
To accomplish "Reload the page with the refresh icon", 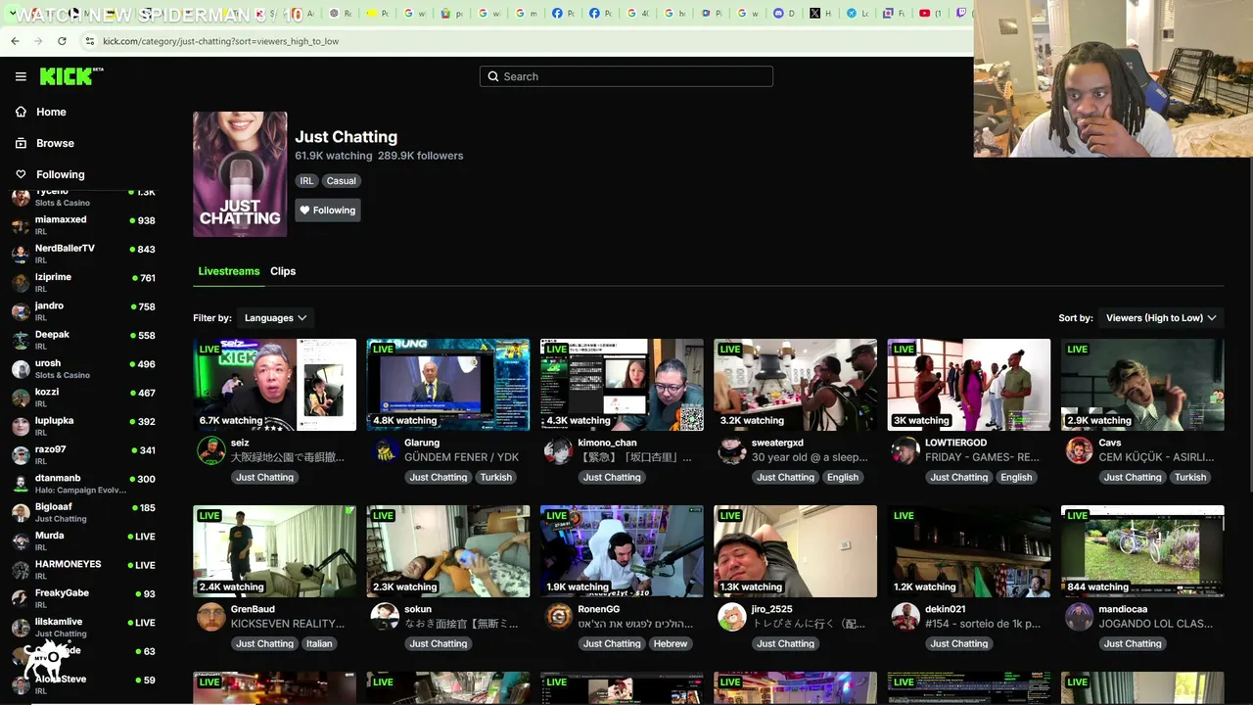I will coord(62,41).
